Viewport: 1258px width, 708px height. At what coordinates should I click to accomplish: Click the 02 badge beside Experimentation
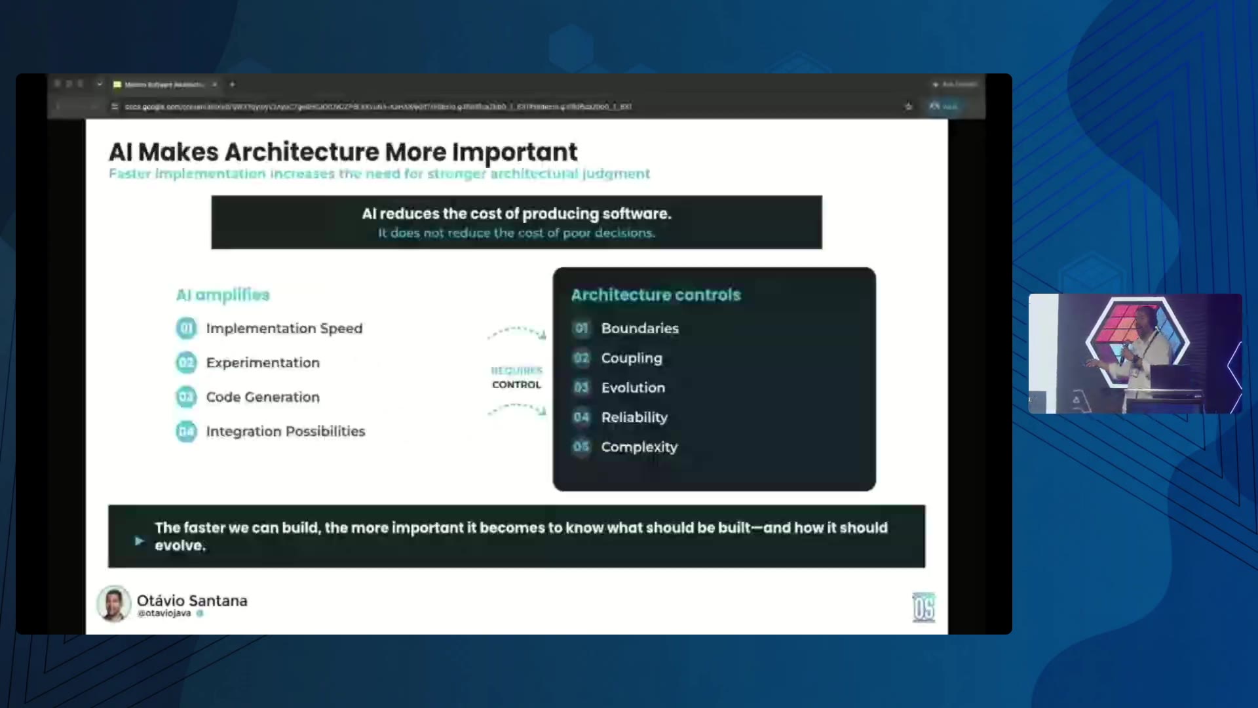pyautogui.click(x=186, y=363)
